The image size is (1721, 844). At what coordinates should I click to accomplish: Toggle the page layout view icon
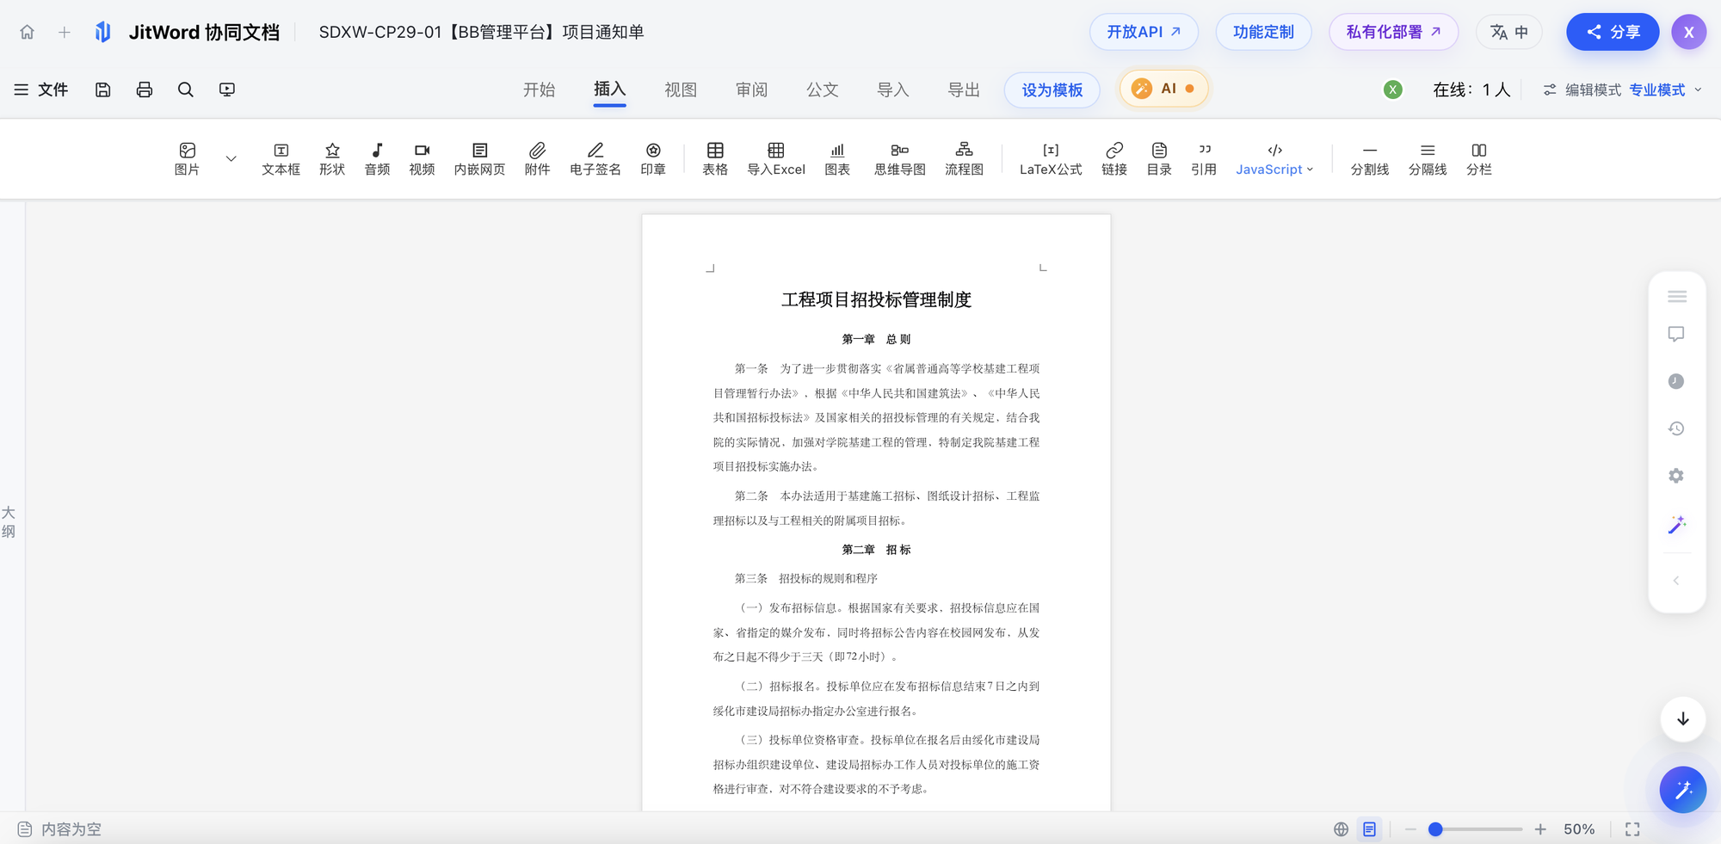point(1369,829)
